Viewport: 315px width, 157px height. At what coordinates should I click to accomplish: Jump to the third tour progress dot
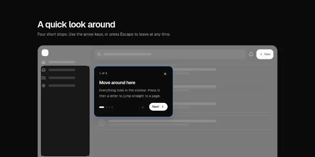(x=109, y=107)
